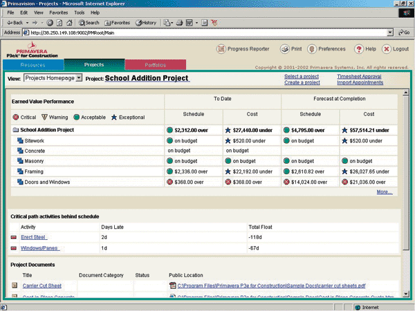This screenshot has height=311, width=415.
Task: Click the Print icon in header
Action: [285, 49]
